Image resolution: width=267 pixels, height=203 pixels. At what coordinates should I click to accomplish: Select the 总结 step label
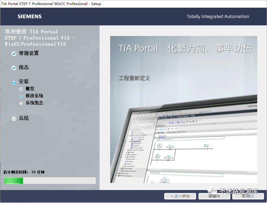pos(24,118)
